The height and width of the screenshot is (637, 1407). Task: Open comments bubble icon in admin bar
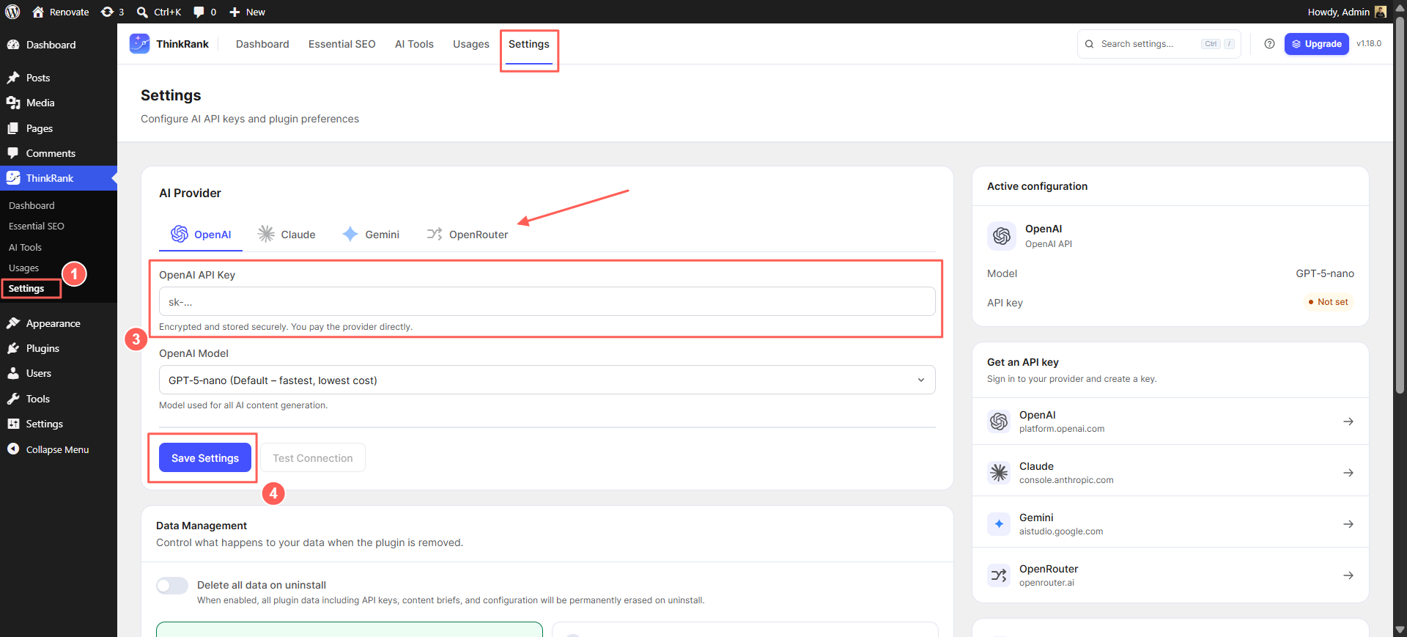(199, 12)
